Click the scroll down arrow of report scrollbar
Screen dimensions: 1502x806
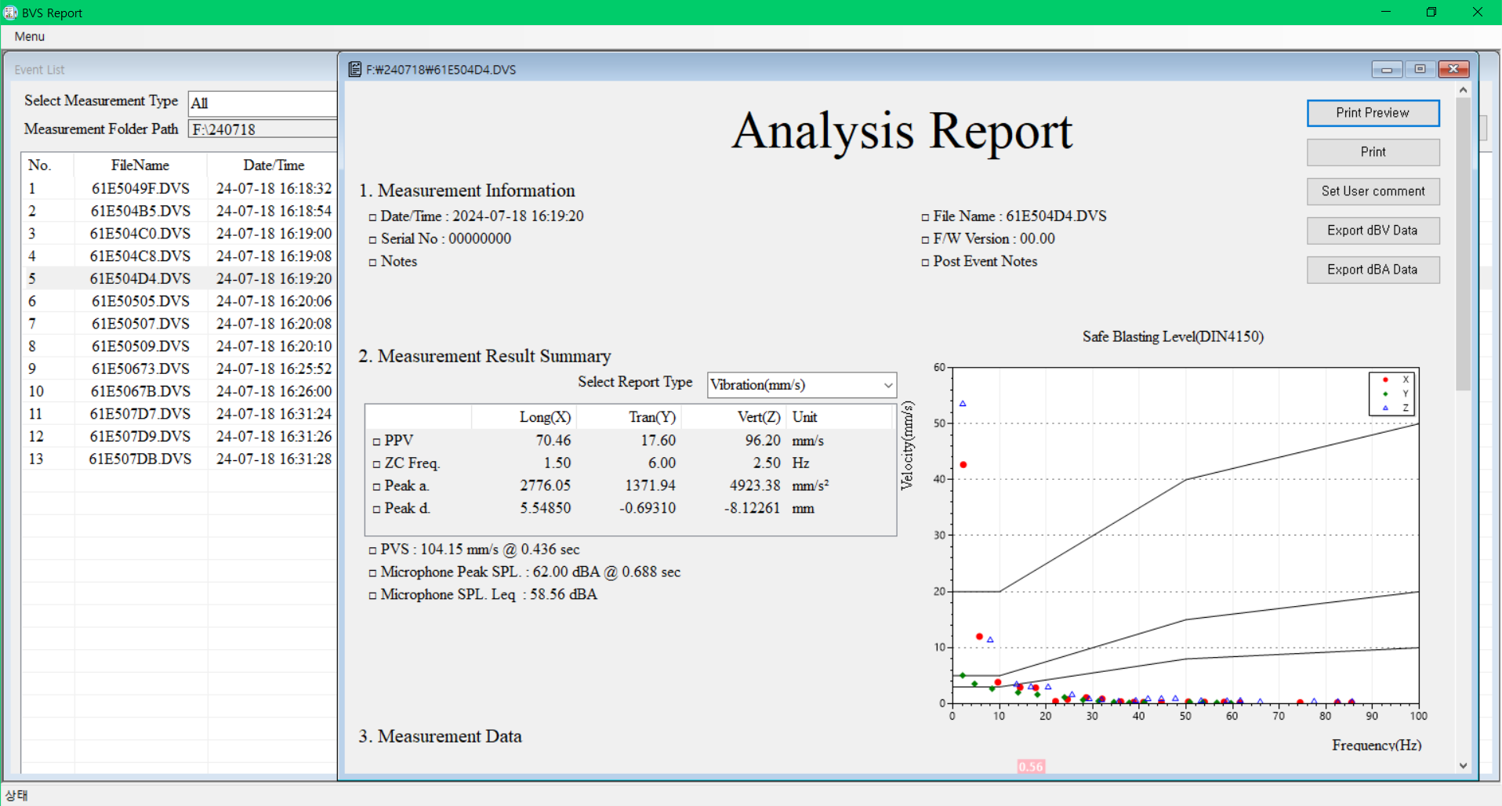(x=1463, y=766)
